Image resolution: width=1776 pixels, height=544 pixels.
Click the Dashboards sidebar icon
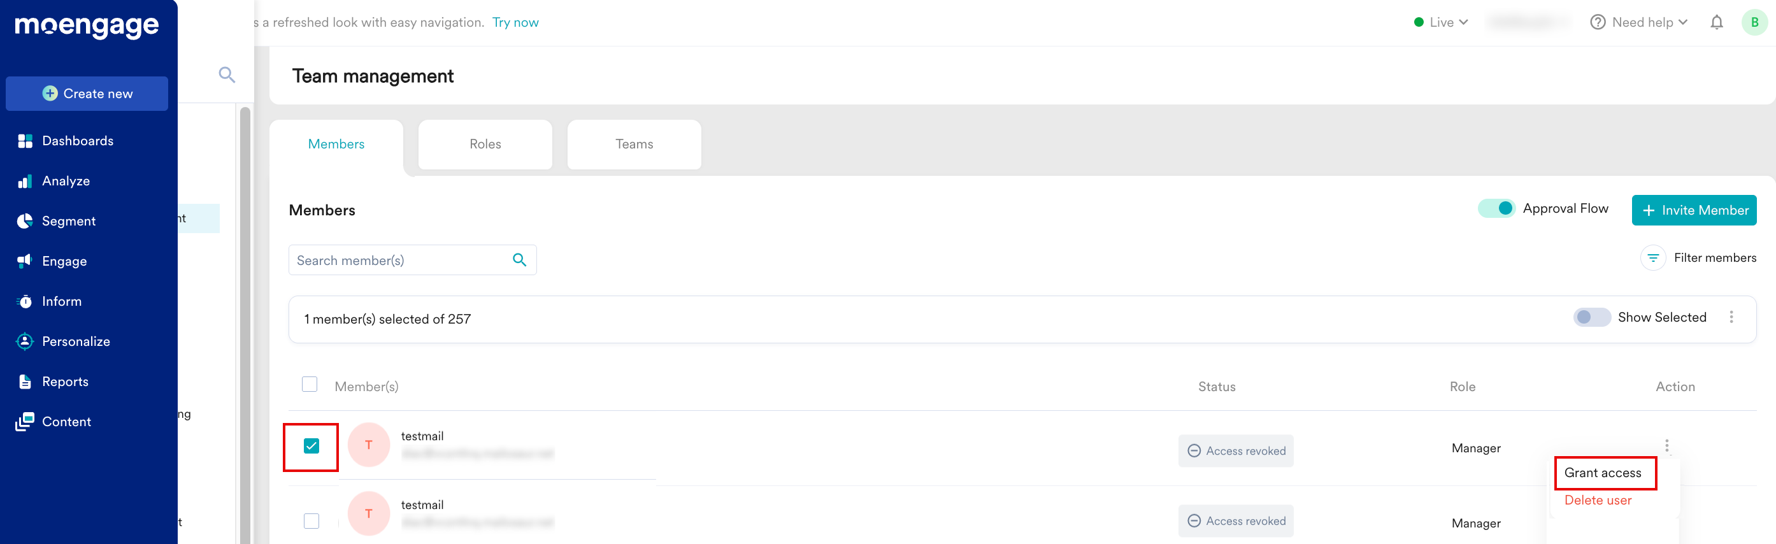[x=25, y=141]
